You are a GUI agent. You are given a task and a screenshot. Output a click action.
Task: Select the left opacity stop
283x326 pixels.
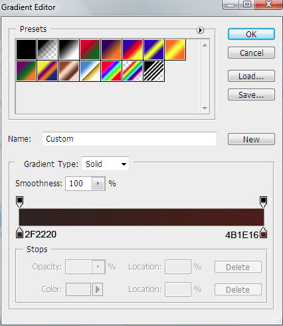pos(20,202)
